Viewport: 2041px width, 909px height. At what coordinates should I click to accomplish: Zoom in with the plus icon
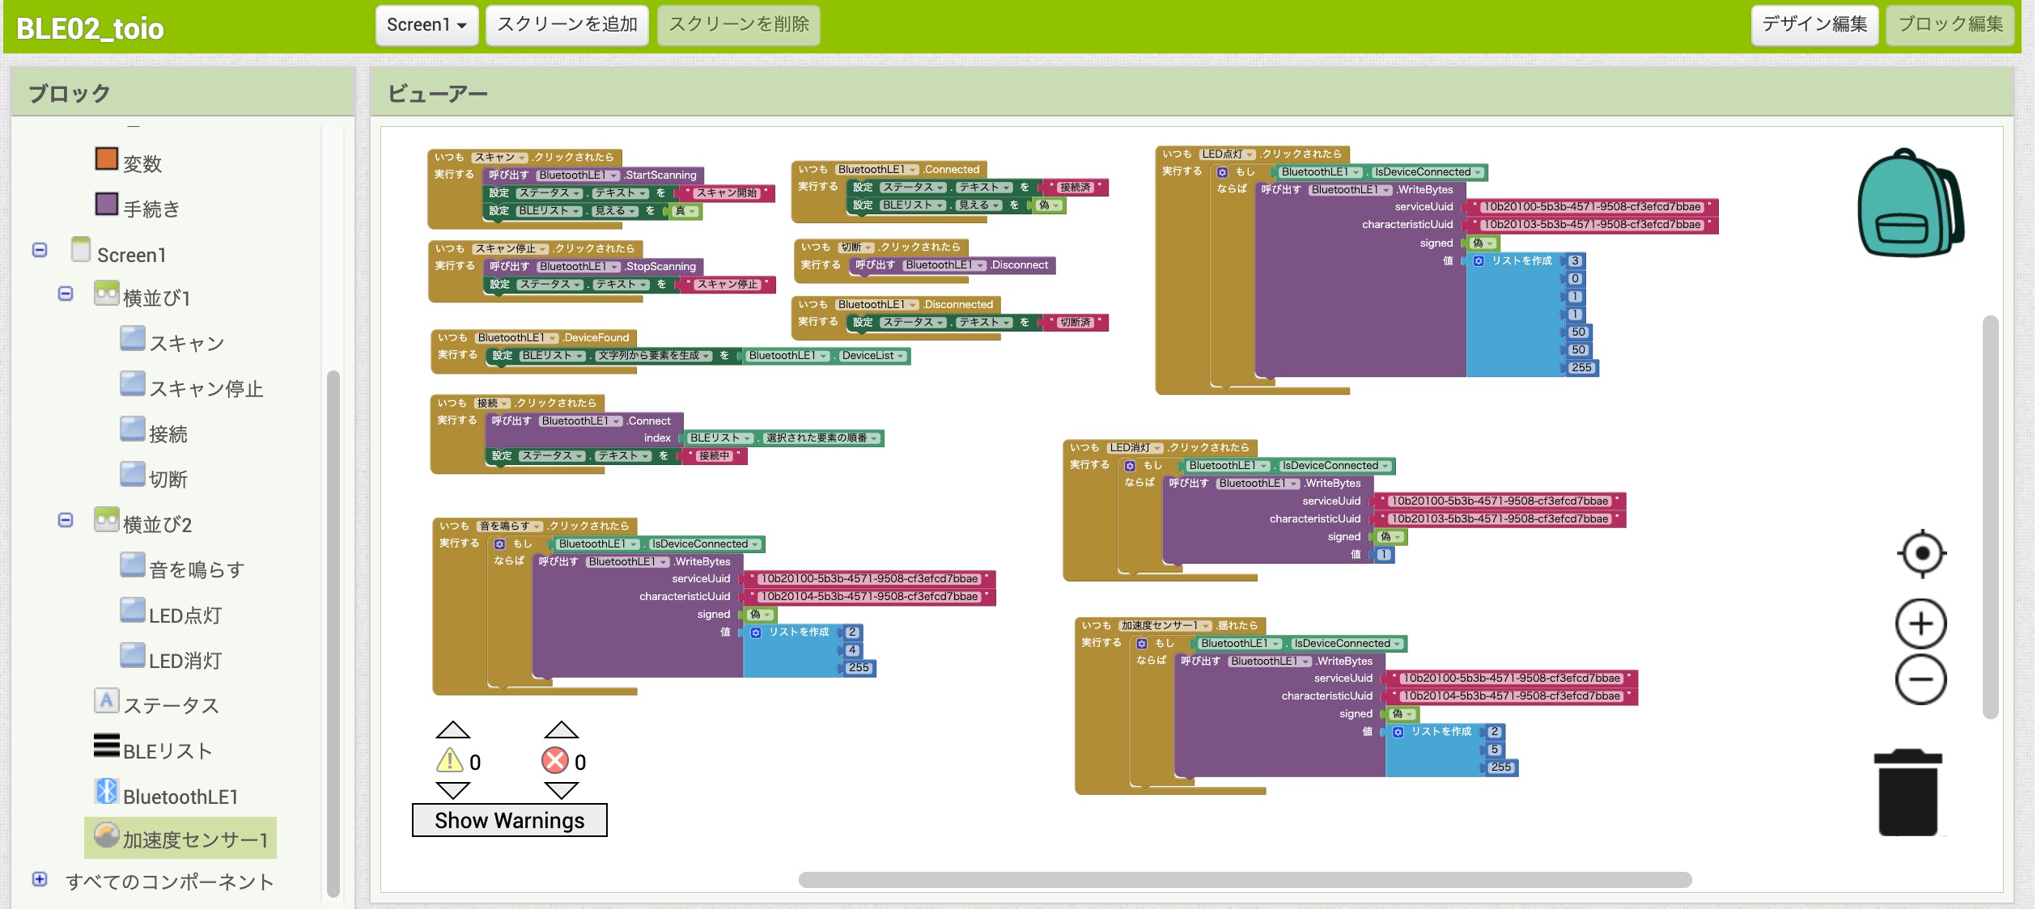pyautogui.click(x=1920, y=624)
